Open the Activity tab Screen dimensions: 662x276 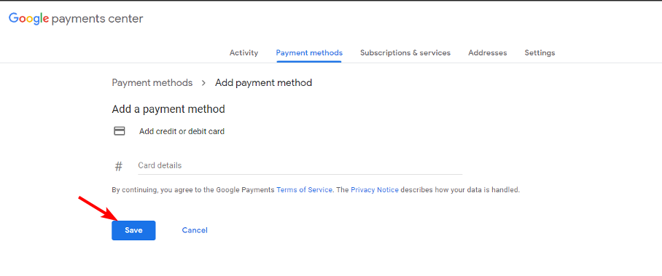pyautogui.click(x=244, y=52)
